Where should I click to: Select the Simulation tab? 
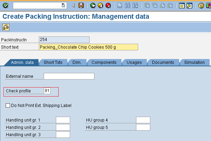tap(194, 63)
